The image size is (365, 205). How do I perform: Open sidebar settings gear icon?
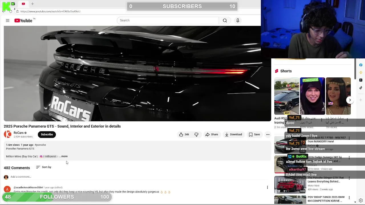(361, 201)
